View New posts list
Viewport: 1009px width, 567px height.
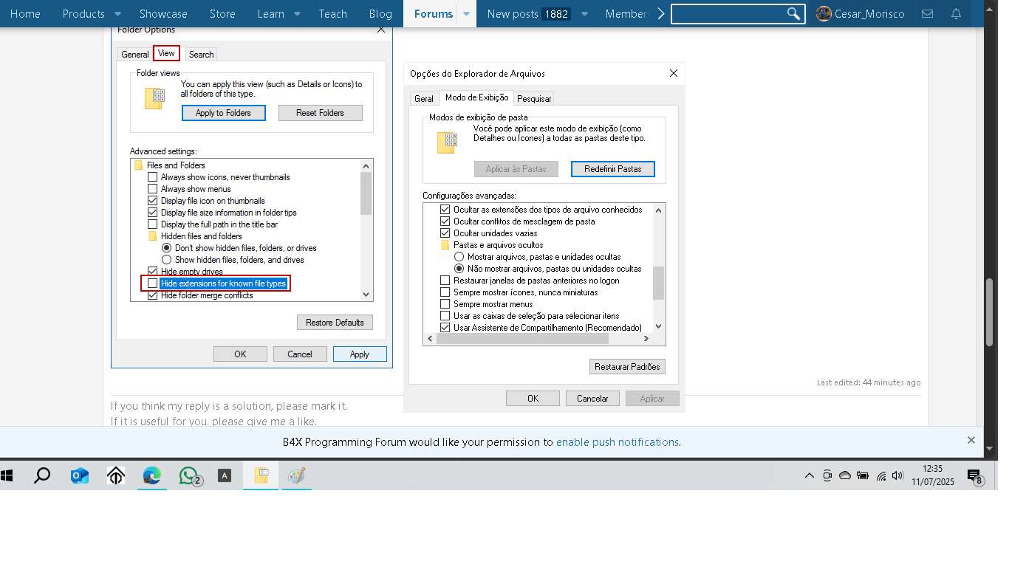tap(513, 14)
